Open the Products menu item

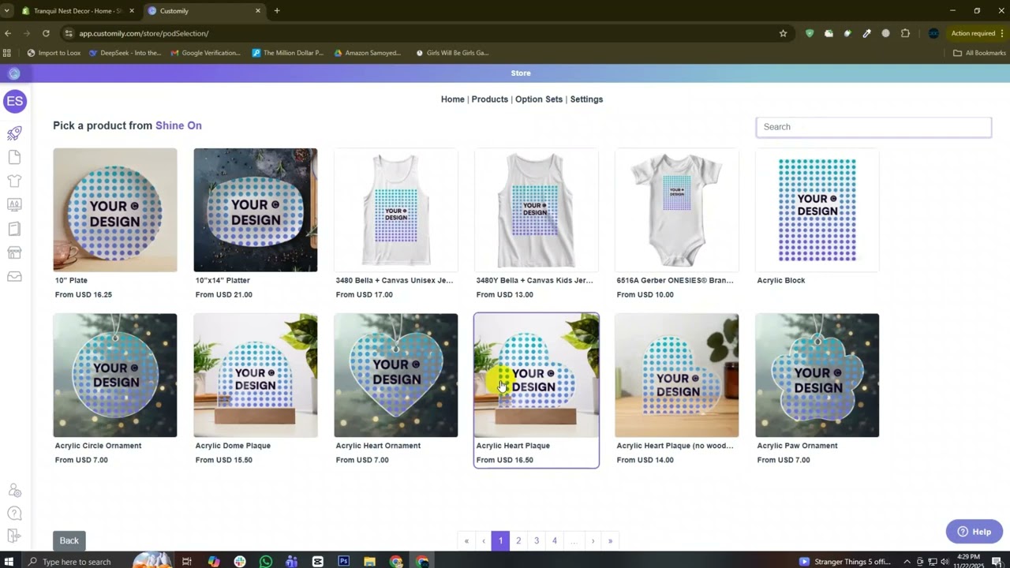pyautogui.click(x=490, y=99)
